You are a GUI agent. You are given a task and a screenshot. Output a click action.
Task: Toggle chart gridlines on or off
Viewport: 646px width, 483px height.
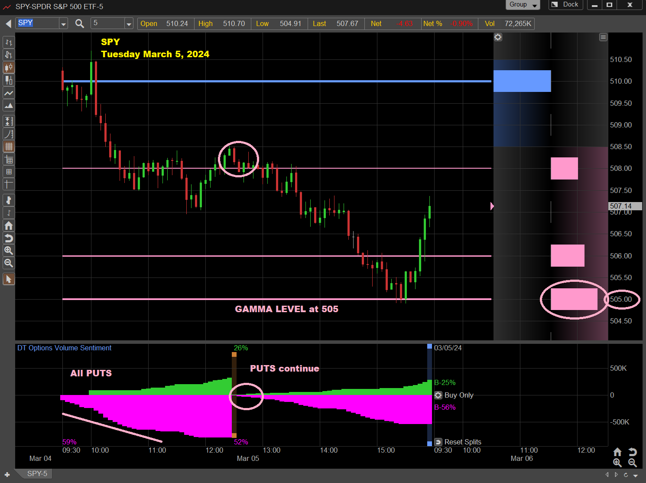click(9, 147)
